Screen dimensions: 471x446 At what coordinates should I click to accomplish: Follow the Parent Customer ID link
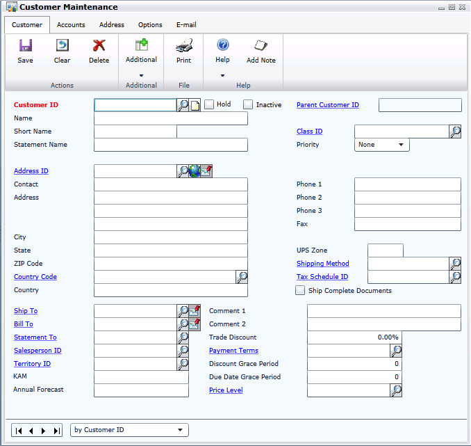pyautogui.click(x=327, y=105)
